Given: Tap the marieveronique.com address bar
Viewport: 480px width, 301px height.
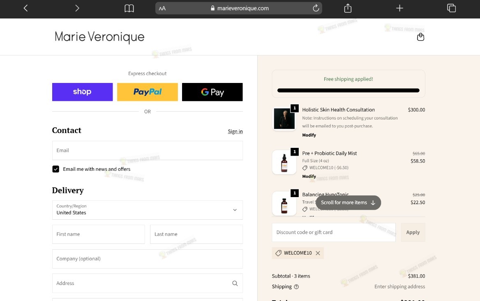Looking at the screenshot, I should tap(238, 8).
